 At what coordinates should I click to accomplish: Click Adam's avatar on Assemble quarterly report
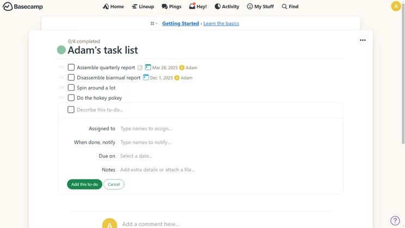coord(182,67)
